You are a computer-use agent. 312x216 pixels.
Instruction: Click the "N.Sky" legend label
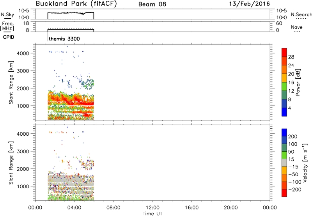tap(7, 14)
